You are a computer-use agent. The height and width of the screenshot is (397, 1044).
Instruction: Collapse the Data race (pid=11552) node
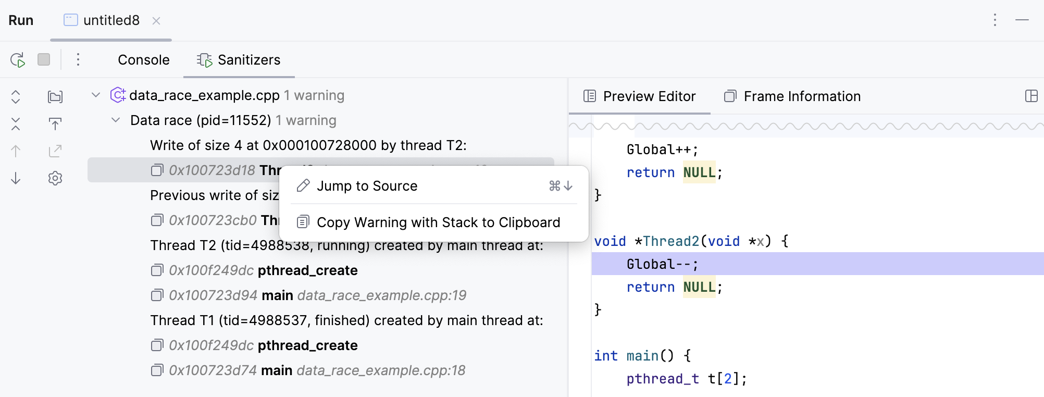point(116,120)
